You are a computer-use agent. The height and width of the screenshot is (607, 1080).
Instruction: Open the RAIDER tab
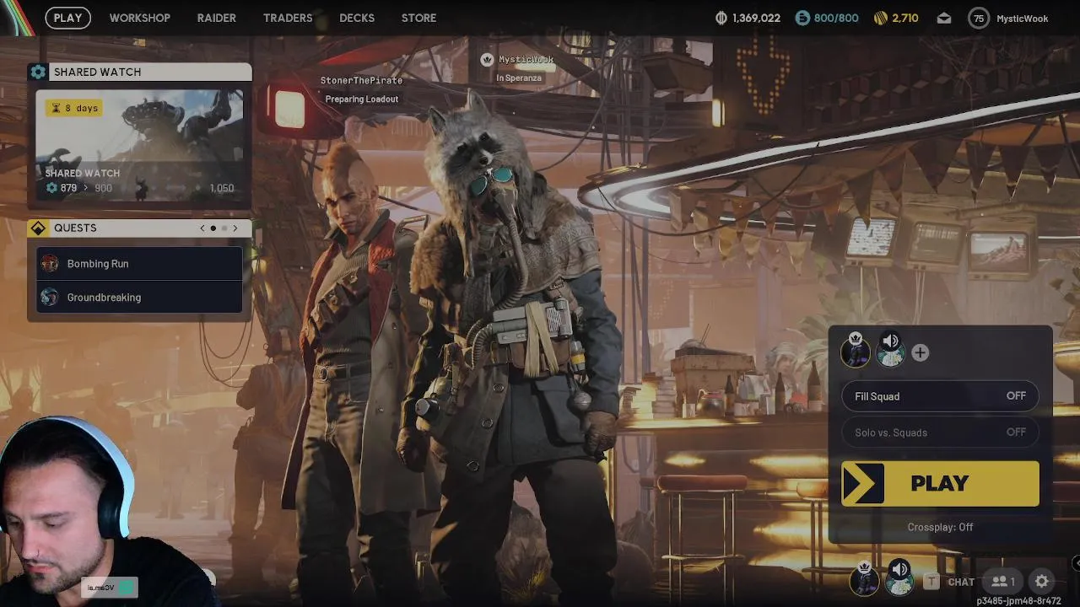(x=216, y=18)
